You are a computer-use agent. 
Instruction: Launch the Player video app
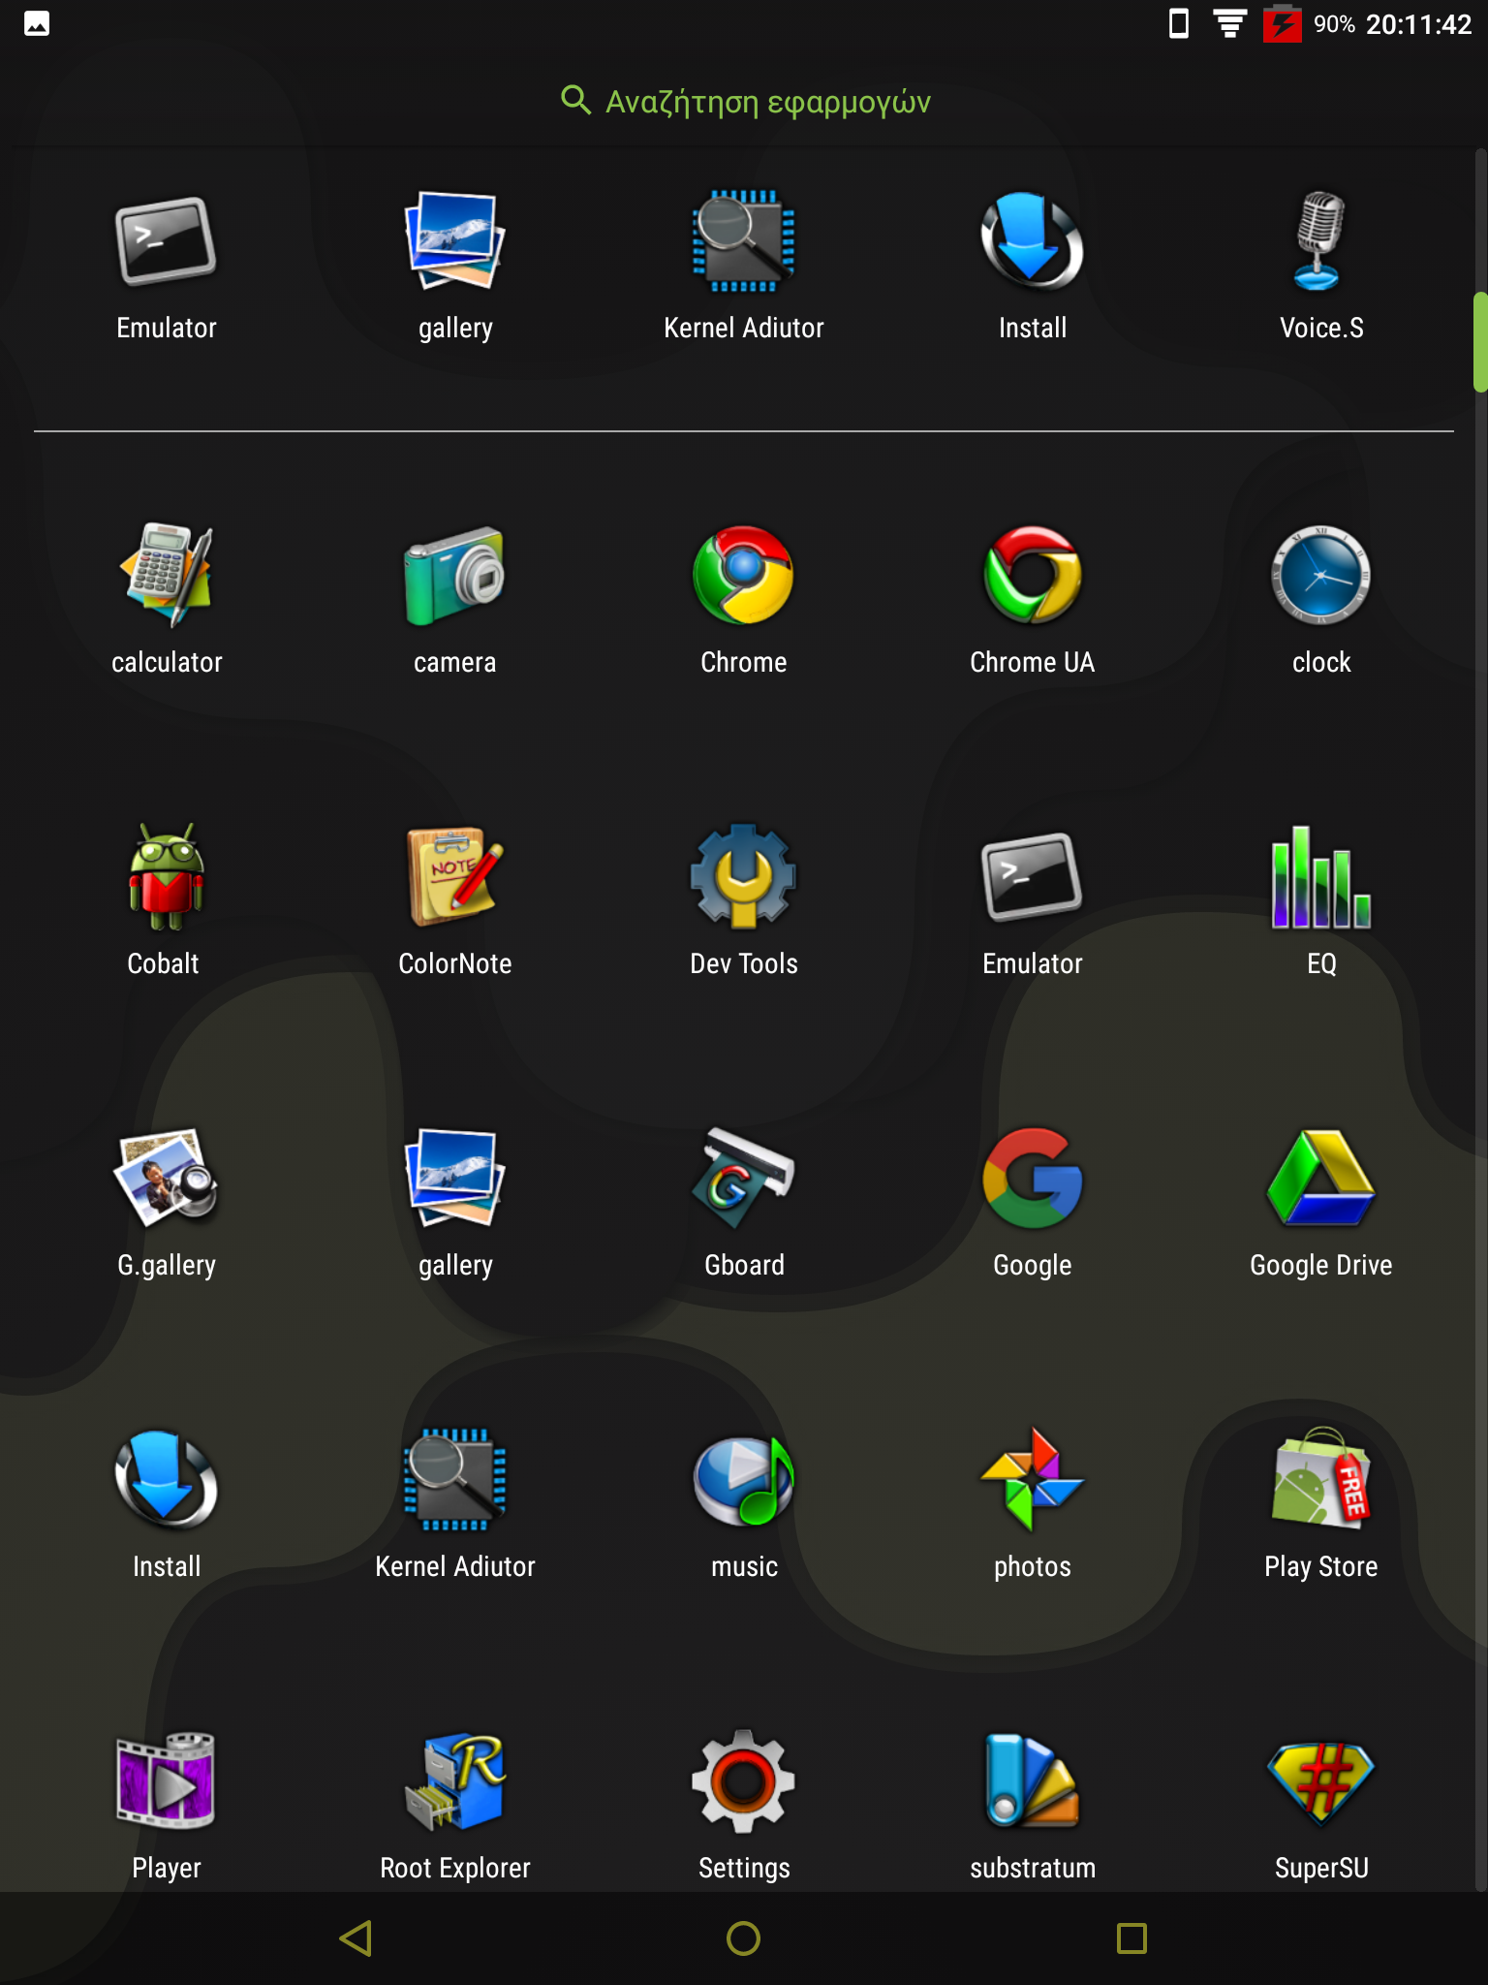166,1805
